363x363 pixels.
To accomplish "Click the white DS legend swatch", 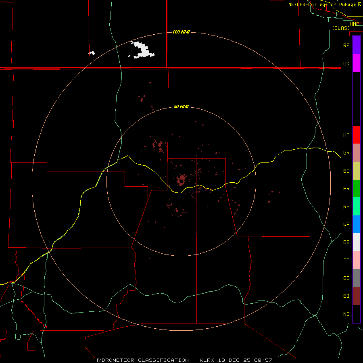I will point(356,242).
